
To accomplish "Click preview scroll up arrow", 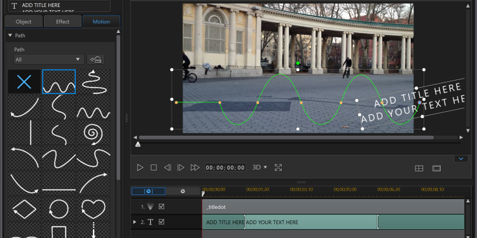I will tap(468, 6).
